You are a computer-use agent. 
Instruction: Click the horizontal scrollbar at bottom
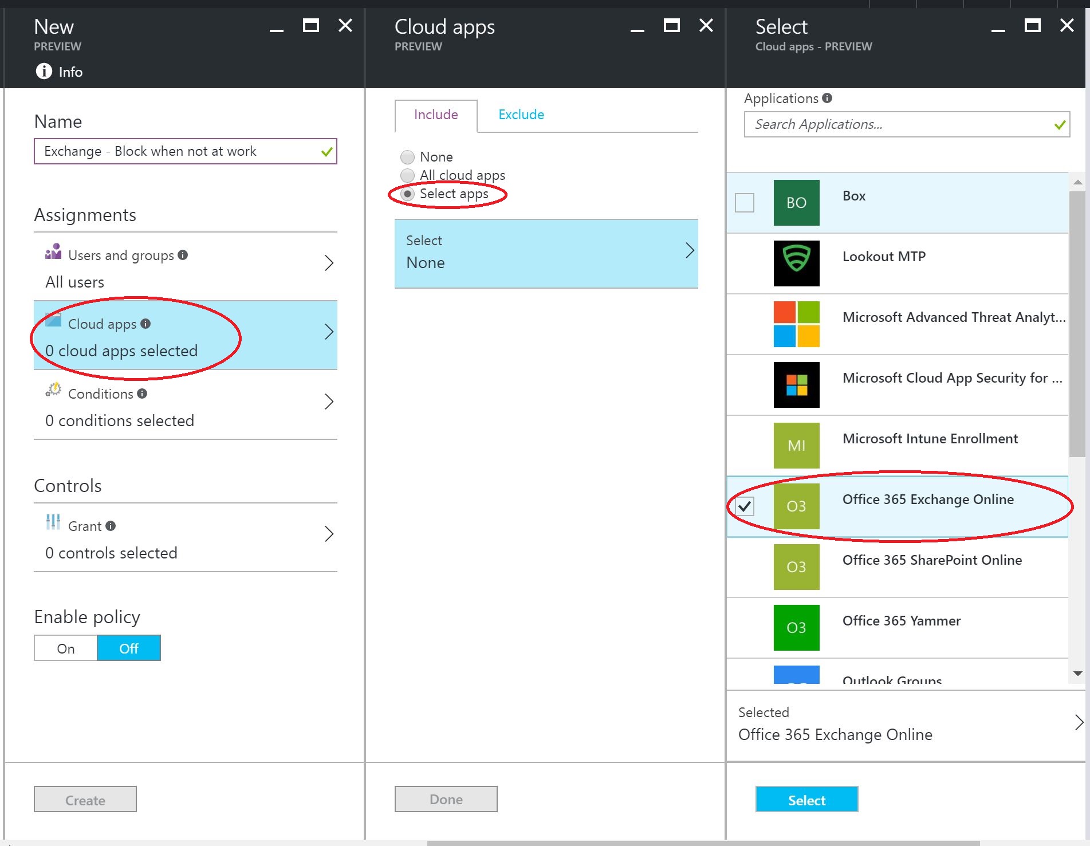click(703, 843)
